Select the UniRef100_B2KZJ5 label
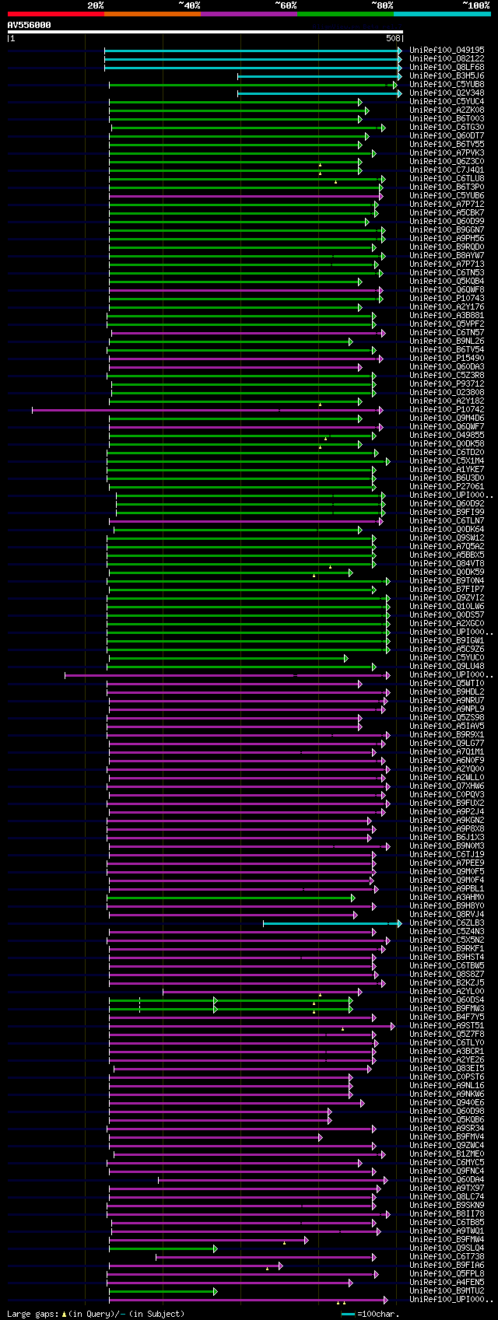Screen dimensions: 498x1320 point(447,983)
